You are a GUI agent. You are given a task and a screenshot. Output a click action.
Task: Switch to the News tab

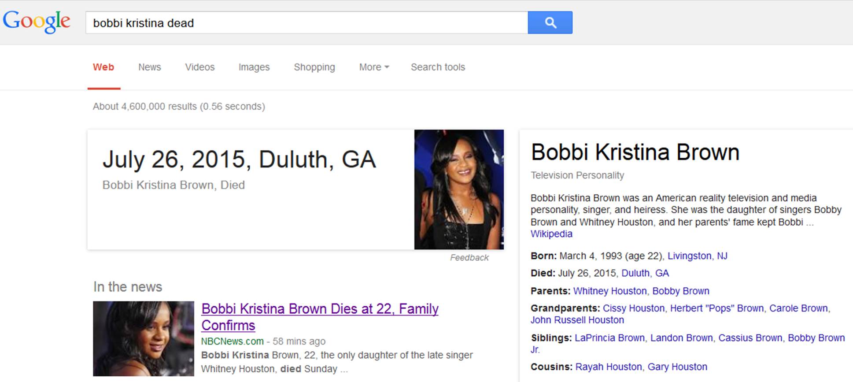point(149,67)
